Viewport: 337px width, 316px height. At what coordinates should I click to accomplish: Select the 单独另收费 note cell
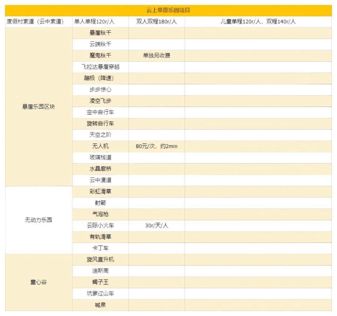[157, 56]
